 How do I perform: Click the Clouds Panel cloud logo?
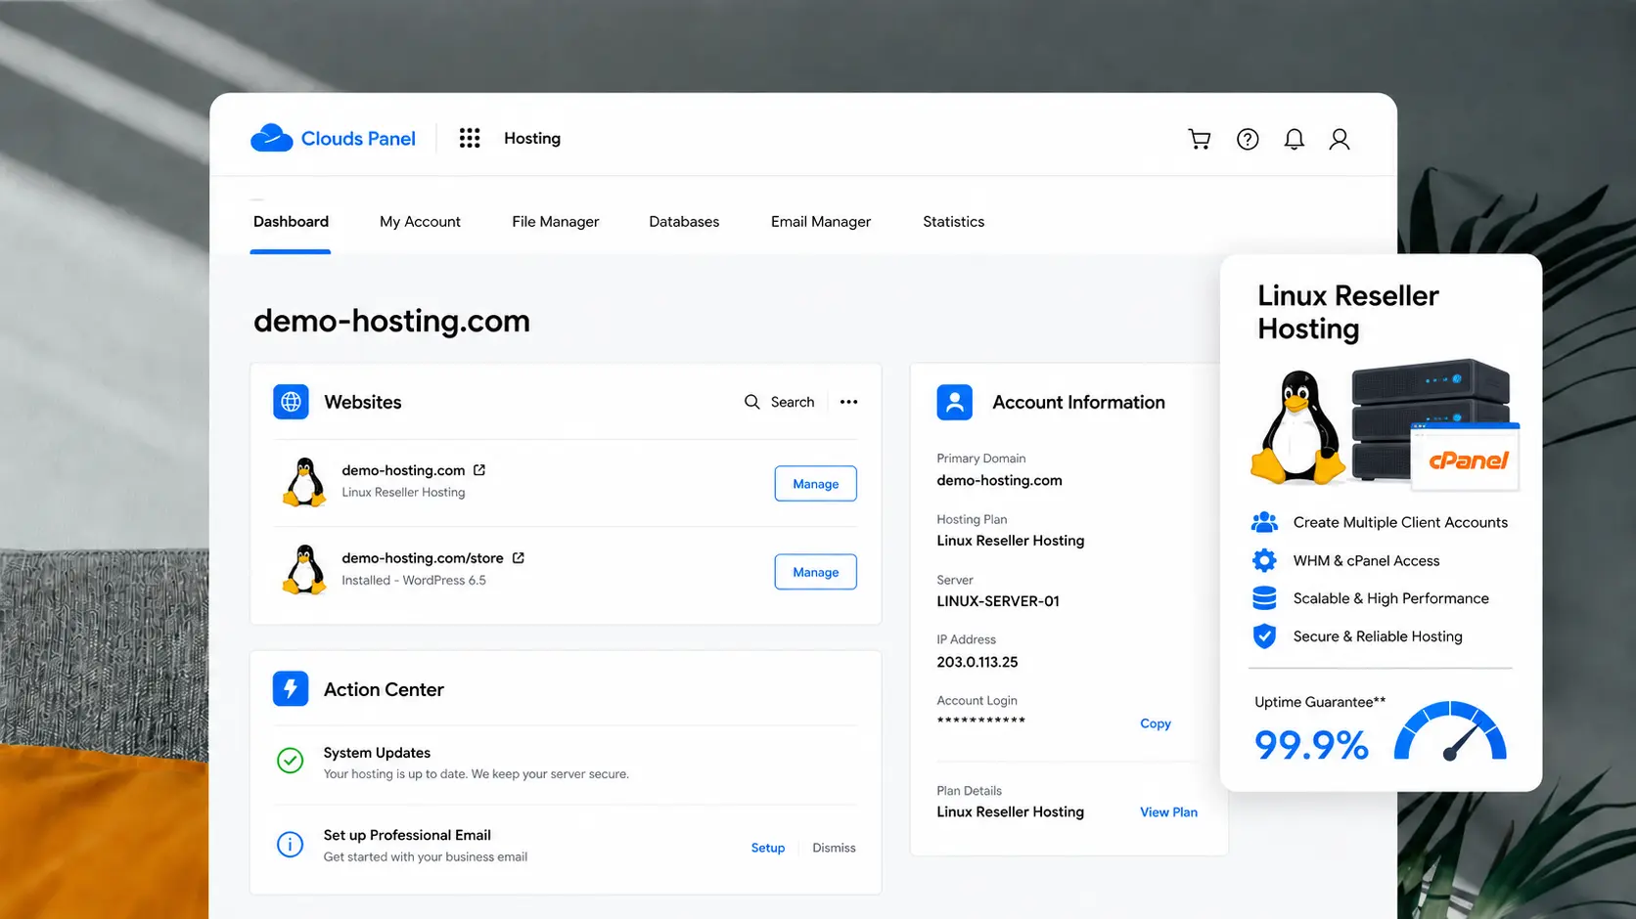[271, 138]
